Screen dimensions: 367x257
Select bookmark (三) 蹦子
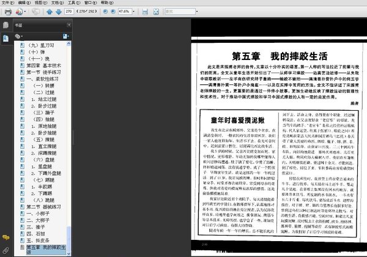tap(43, 113)
